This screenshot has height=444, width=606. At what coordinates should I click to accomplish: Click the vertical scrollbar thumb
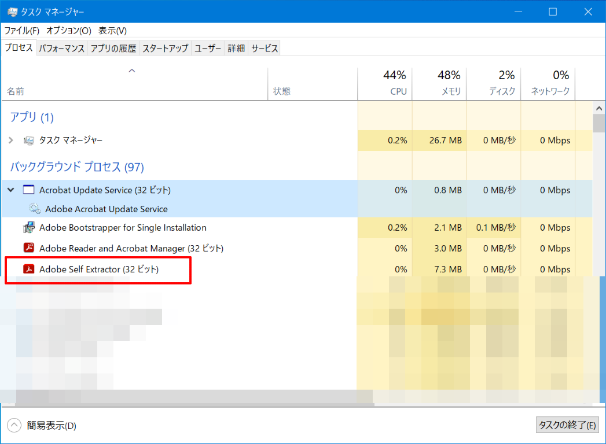(599, 124)
